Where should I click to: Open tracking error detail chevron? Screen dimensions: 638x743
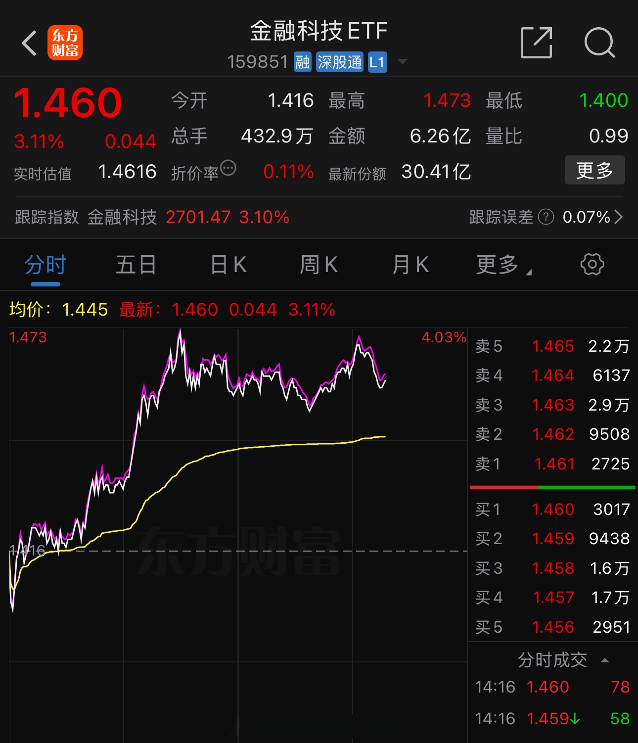618,217
